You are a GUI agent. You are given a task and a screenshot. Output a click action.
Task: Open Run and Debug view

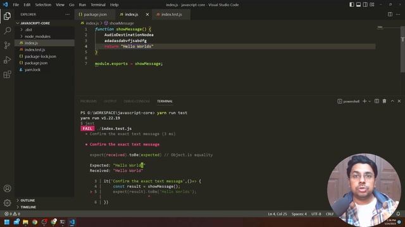coord(7,60)
